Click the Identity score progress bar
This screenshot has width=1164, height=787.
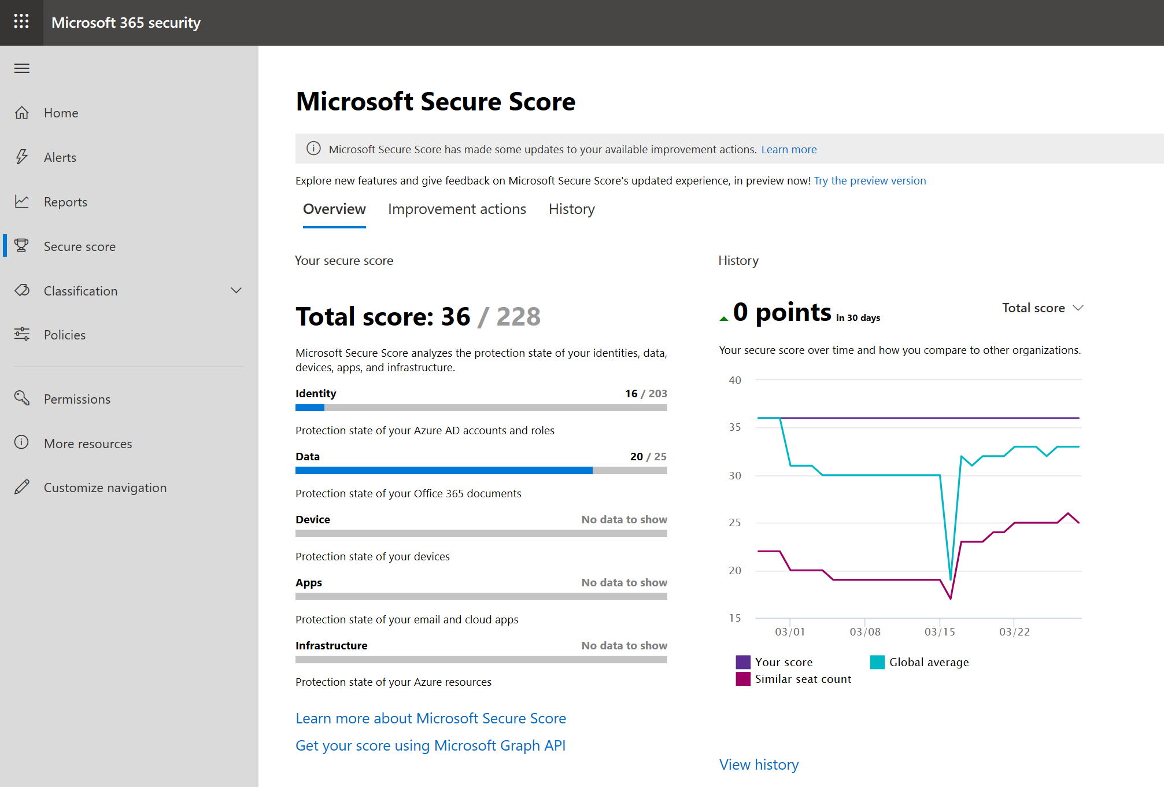(x=481, y=408)
